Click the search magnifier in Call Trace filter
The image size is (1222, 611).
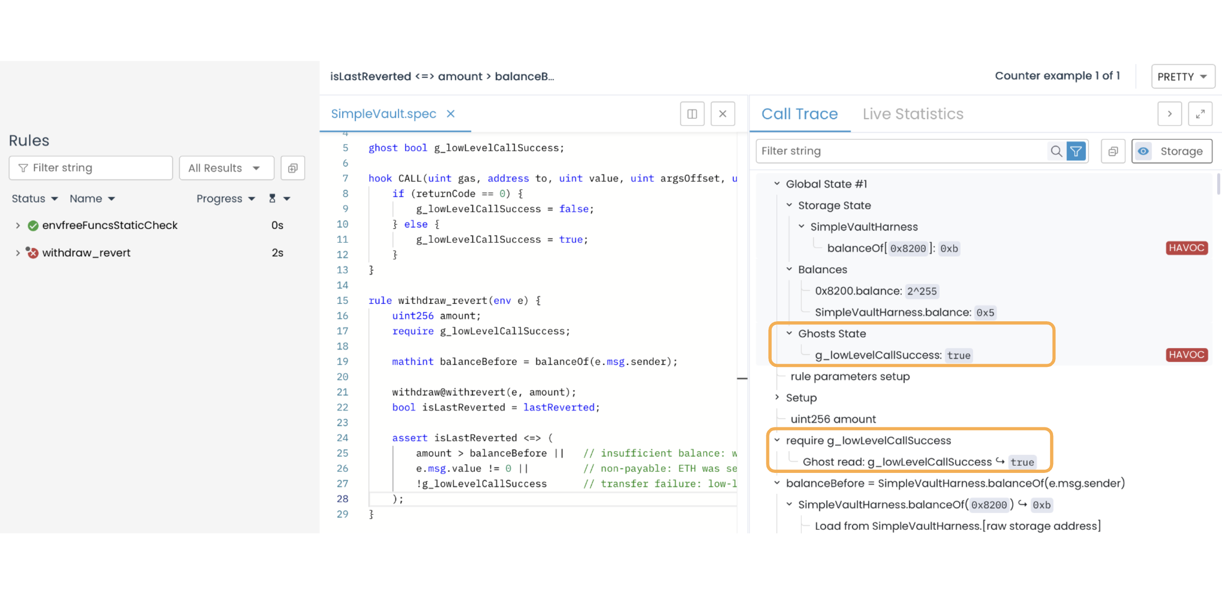coord(1055,151)
